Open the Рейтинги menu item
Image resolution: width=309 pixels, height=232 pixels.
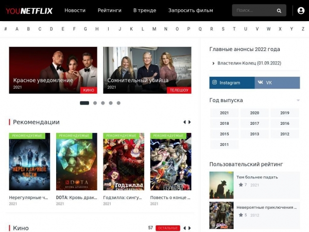click(110, 10)
